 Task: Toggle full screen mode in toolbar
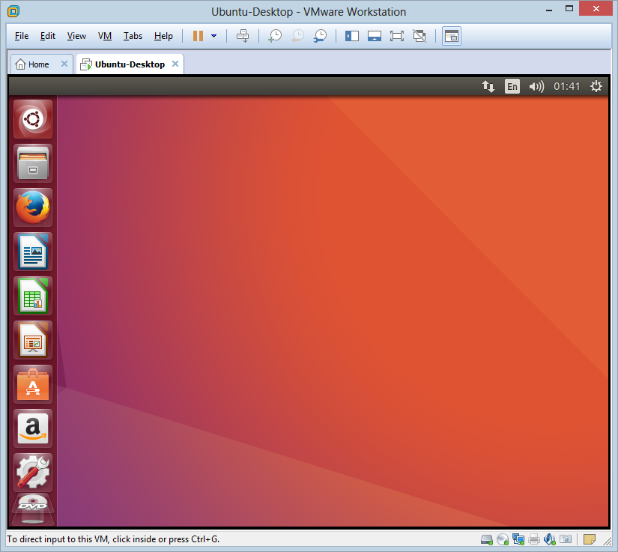pos(397,36)
